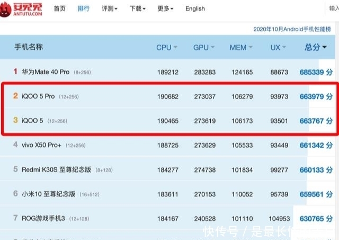339x240 pixels.
Task: Click UX score 99277
Action: point(279,170)
